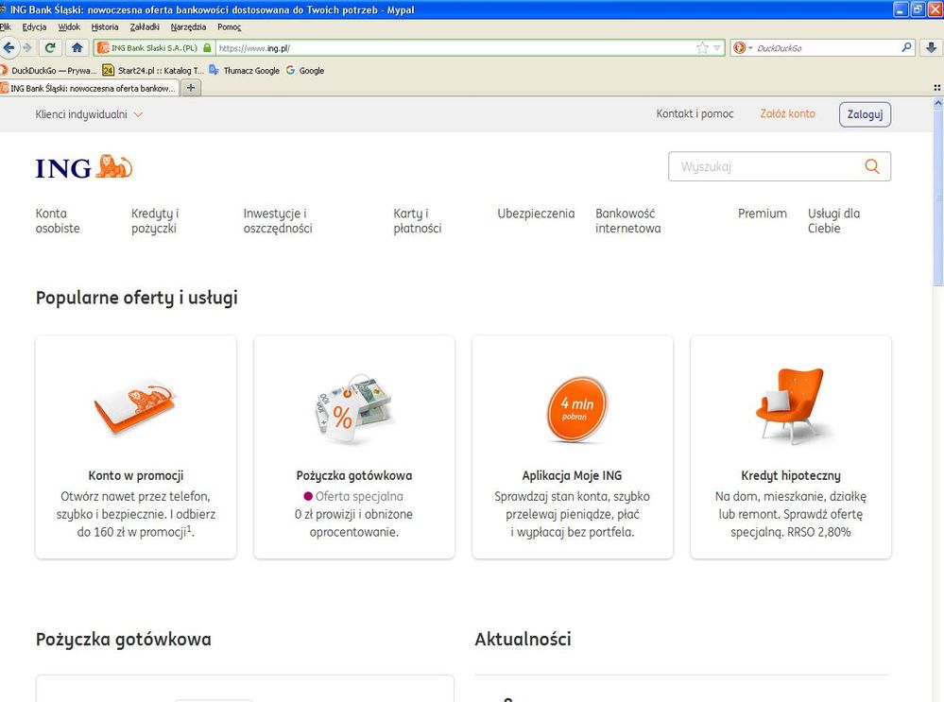This screenshot has height=702, width=944.
Task: Click the orange magnifier in Wyszukaj box
Action: (x=872, y=166)
